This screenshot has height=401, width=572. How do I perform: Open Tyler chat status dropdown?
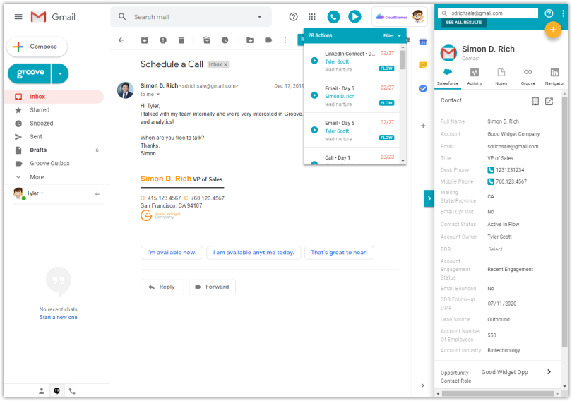coord(42,193)
